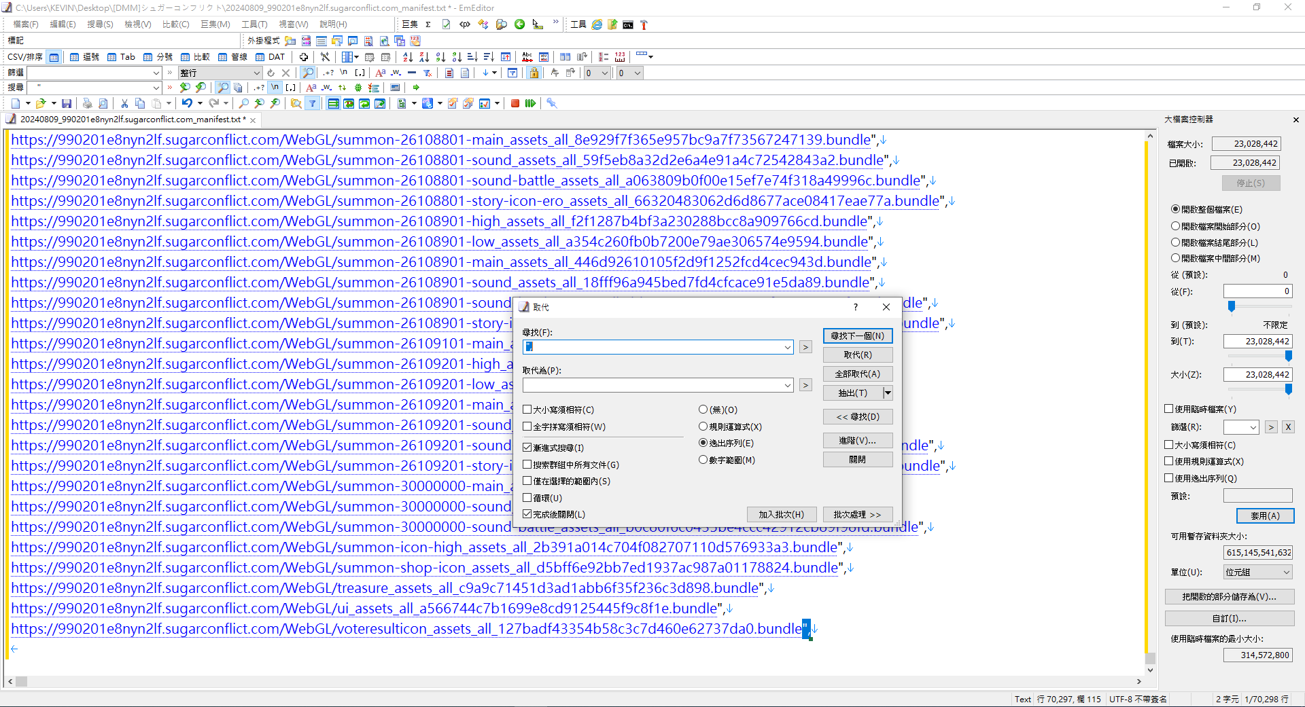Viewport: 1305px width, 707px height.
Task: Open the 整行 filter column dropdown
Action: tap(256, 73)
